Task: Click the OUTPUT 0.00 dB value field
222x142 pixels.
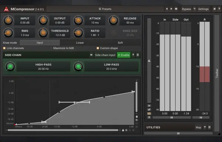Action: (x=60, y=20)
